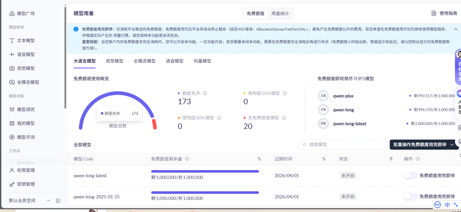Filter the 状态 column
This screenshot has height=212, width=461.
(391, 159)
